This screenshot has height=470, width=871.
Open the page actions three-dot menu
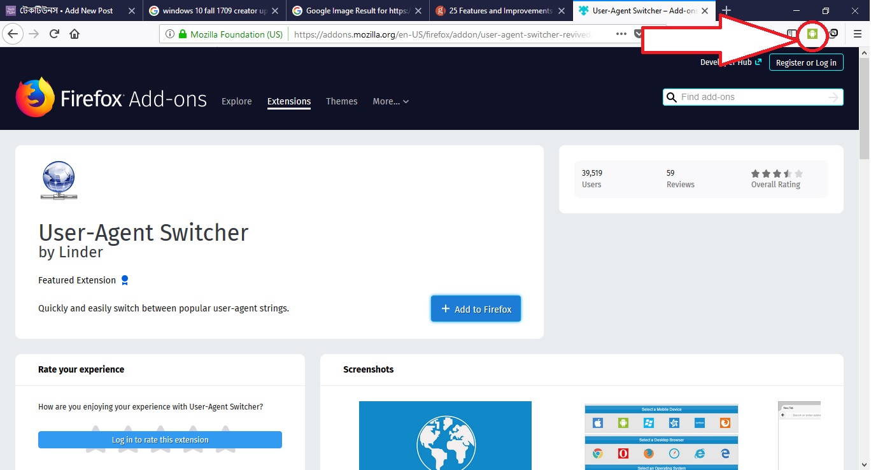[622, 34]
